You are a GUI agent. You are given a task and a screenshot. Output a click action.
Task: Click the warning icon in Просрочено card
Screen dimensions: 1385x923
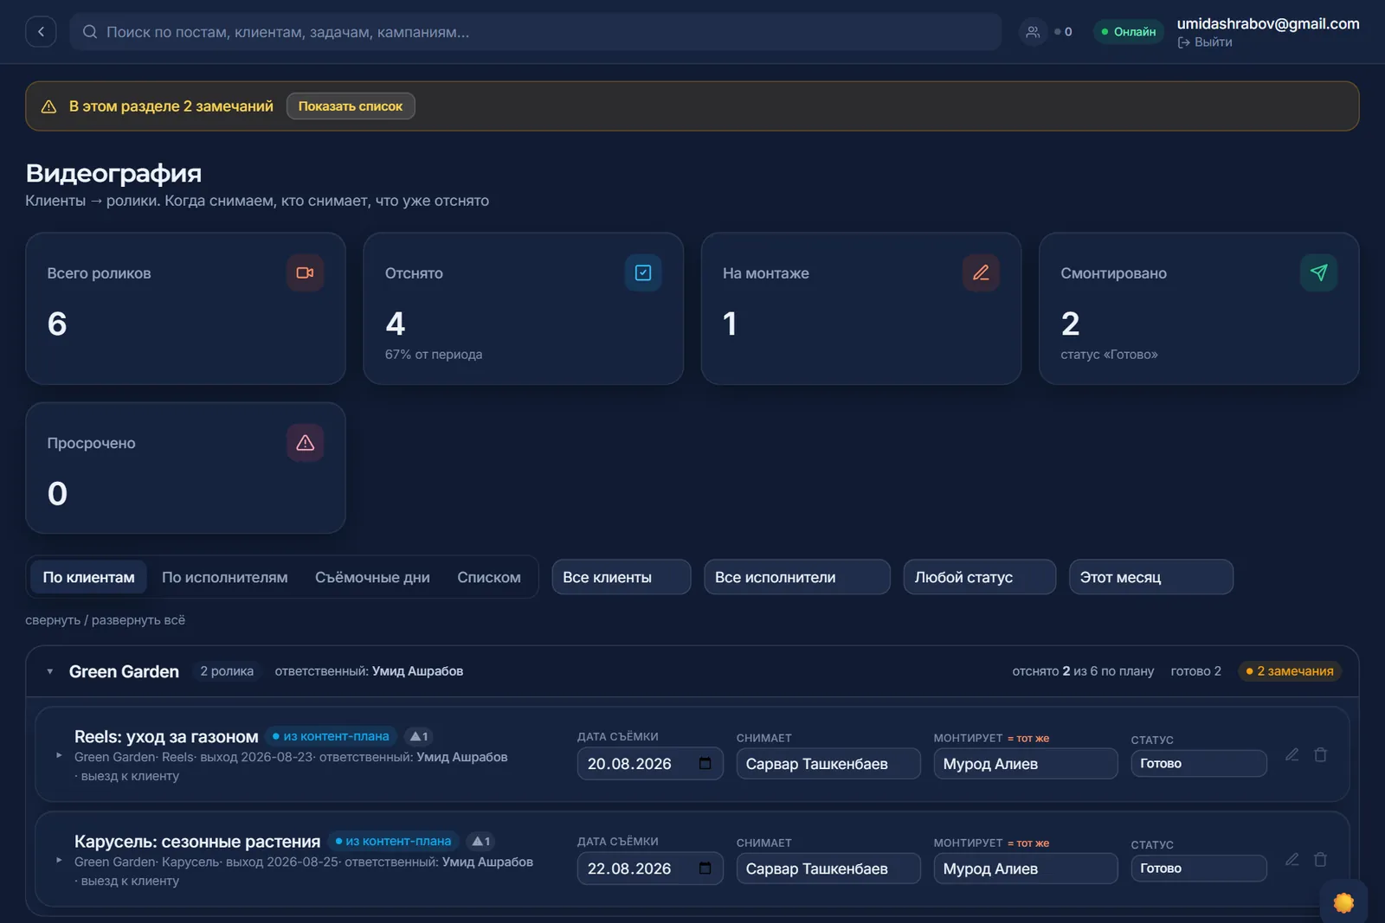point(305,443)
